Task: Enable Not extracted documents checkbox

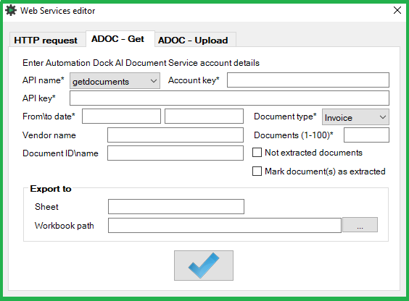Action: click(257, 153)
